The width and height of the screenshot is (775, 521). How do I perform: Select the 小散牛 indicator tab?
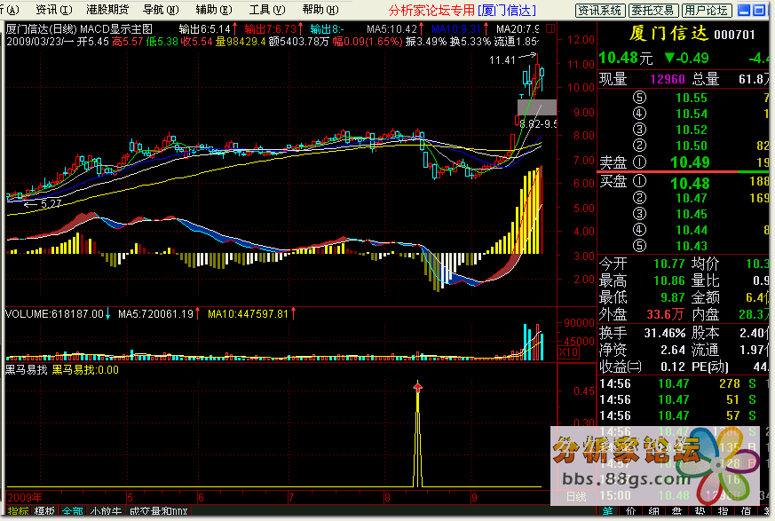pos(106,511)
